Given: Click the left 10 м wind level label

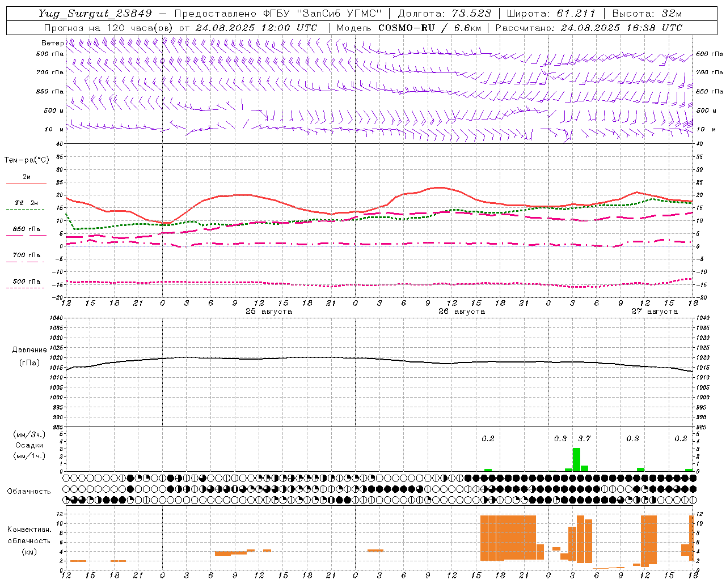Looking at the screenshot, I should (x=54, y=129).
